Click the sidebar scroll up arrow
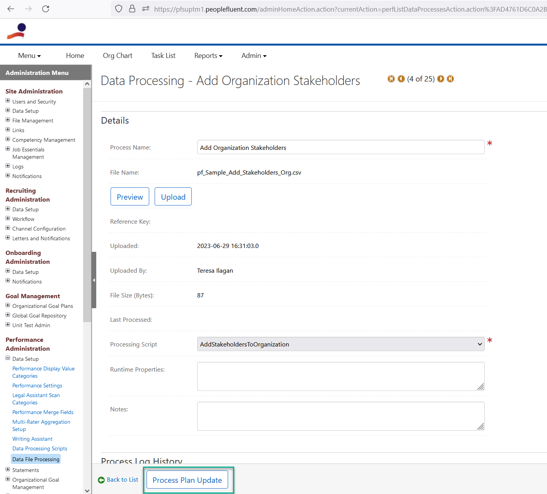This screenshot has width=547, height=494. [87, 84]
